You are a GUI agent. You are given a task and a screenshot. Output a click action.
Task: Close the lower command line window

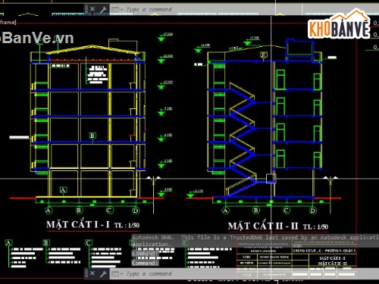tap(92, 273)
